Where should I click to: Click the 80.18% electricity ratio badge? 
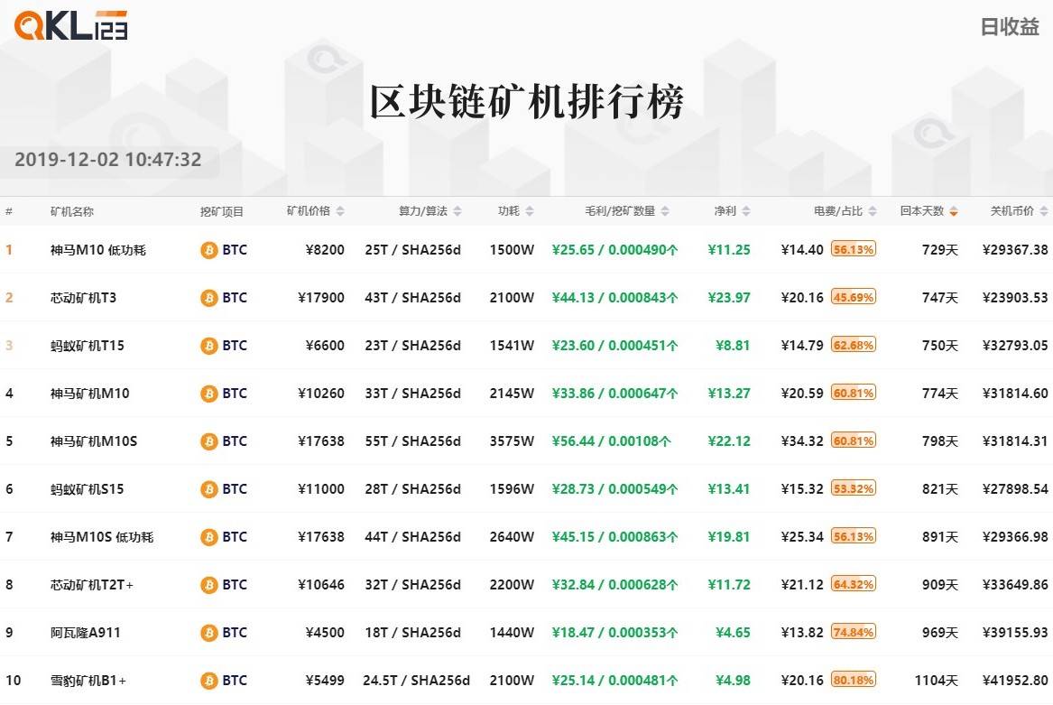click(853, 680)
